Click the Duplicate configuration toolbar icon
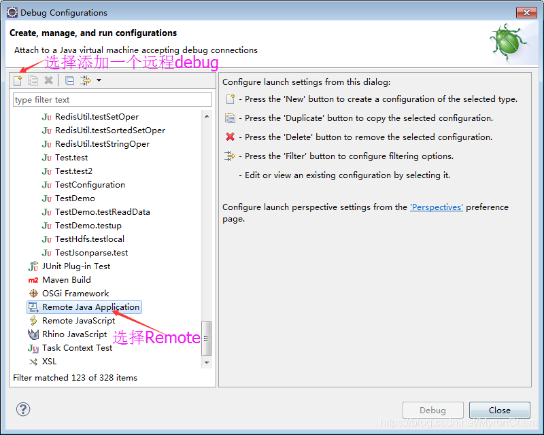This screenshot has height=435, width=544. tap(33, 80)
